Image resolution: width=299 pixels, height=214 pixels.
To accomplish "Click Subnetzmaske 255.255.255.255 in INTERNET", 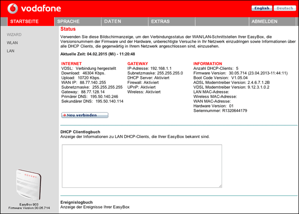I will (92, 87).
